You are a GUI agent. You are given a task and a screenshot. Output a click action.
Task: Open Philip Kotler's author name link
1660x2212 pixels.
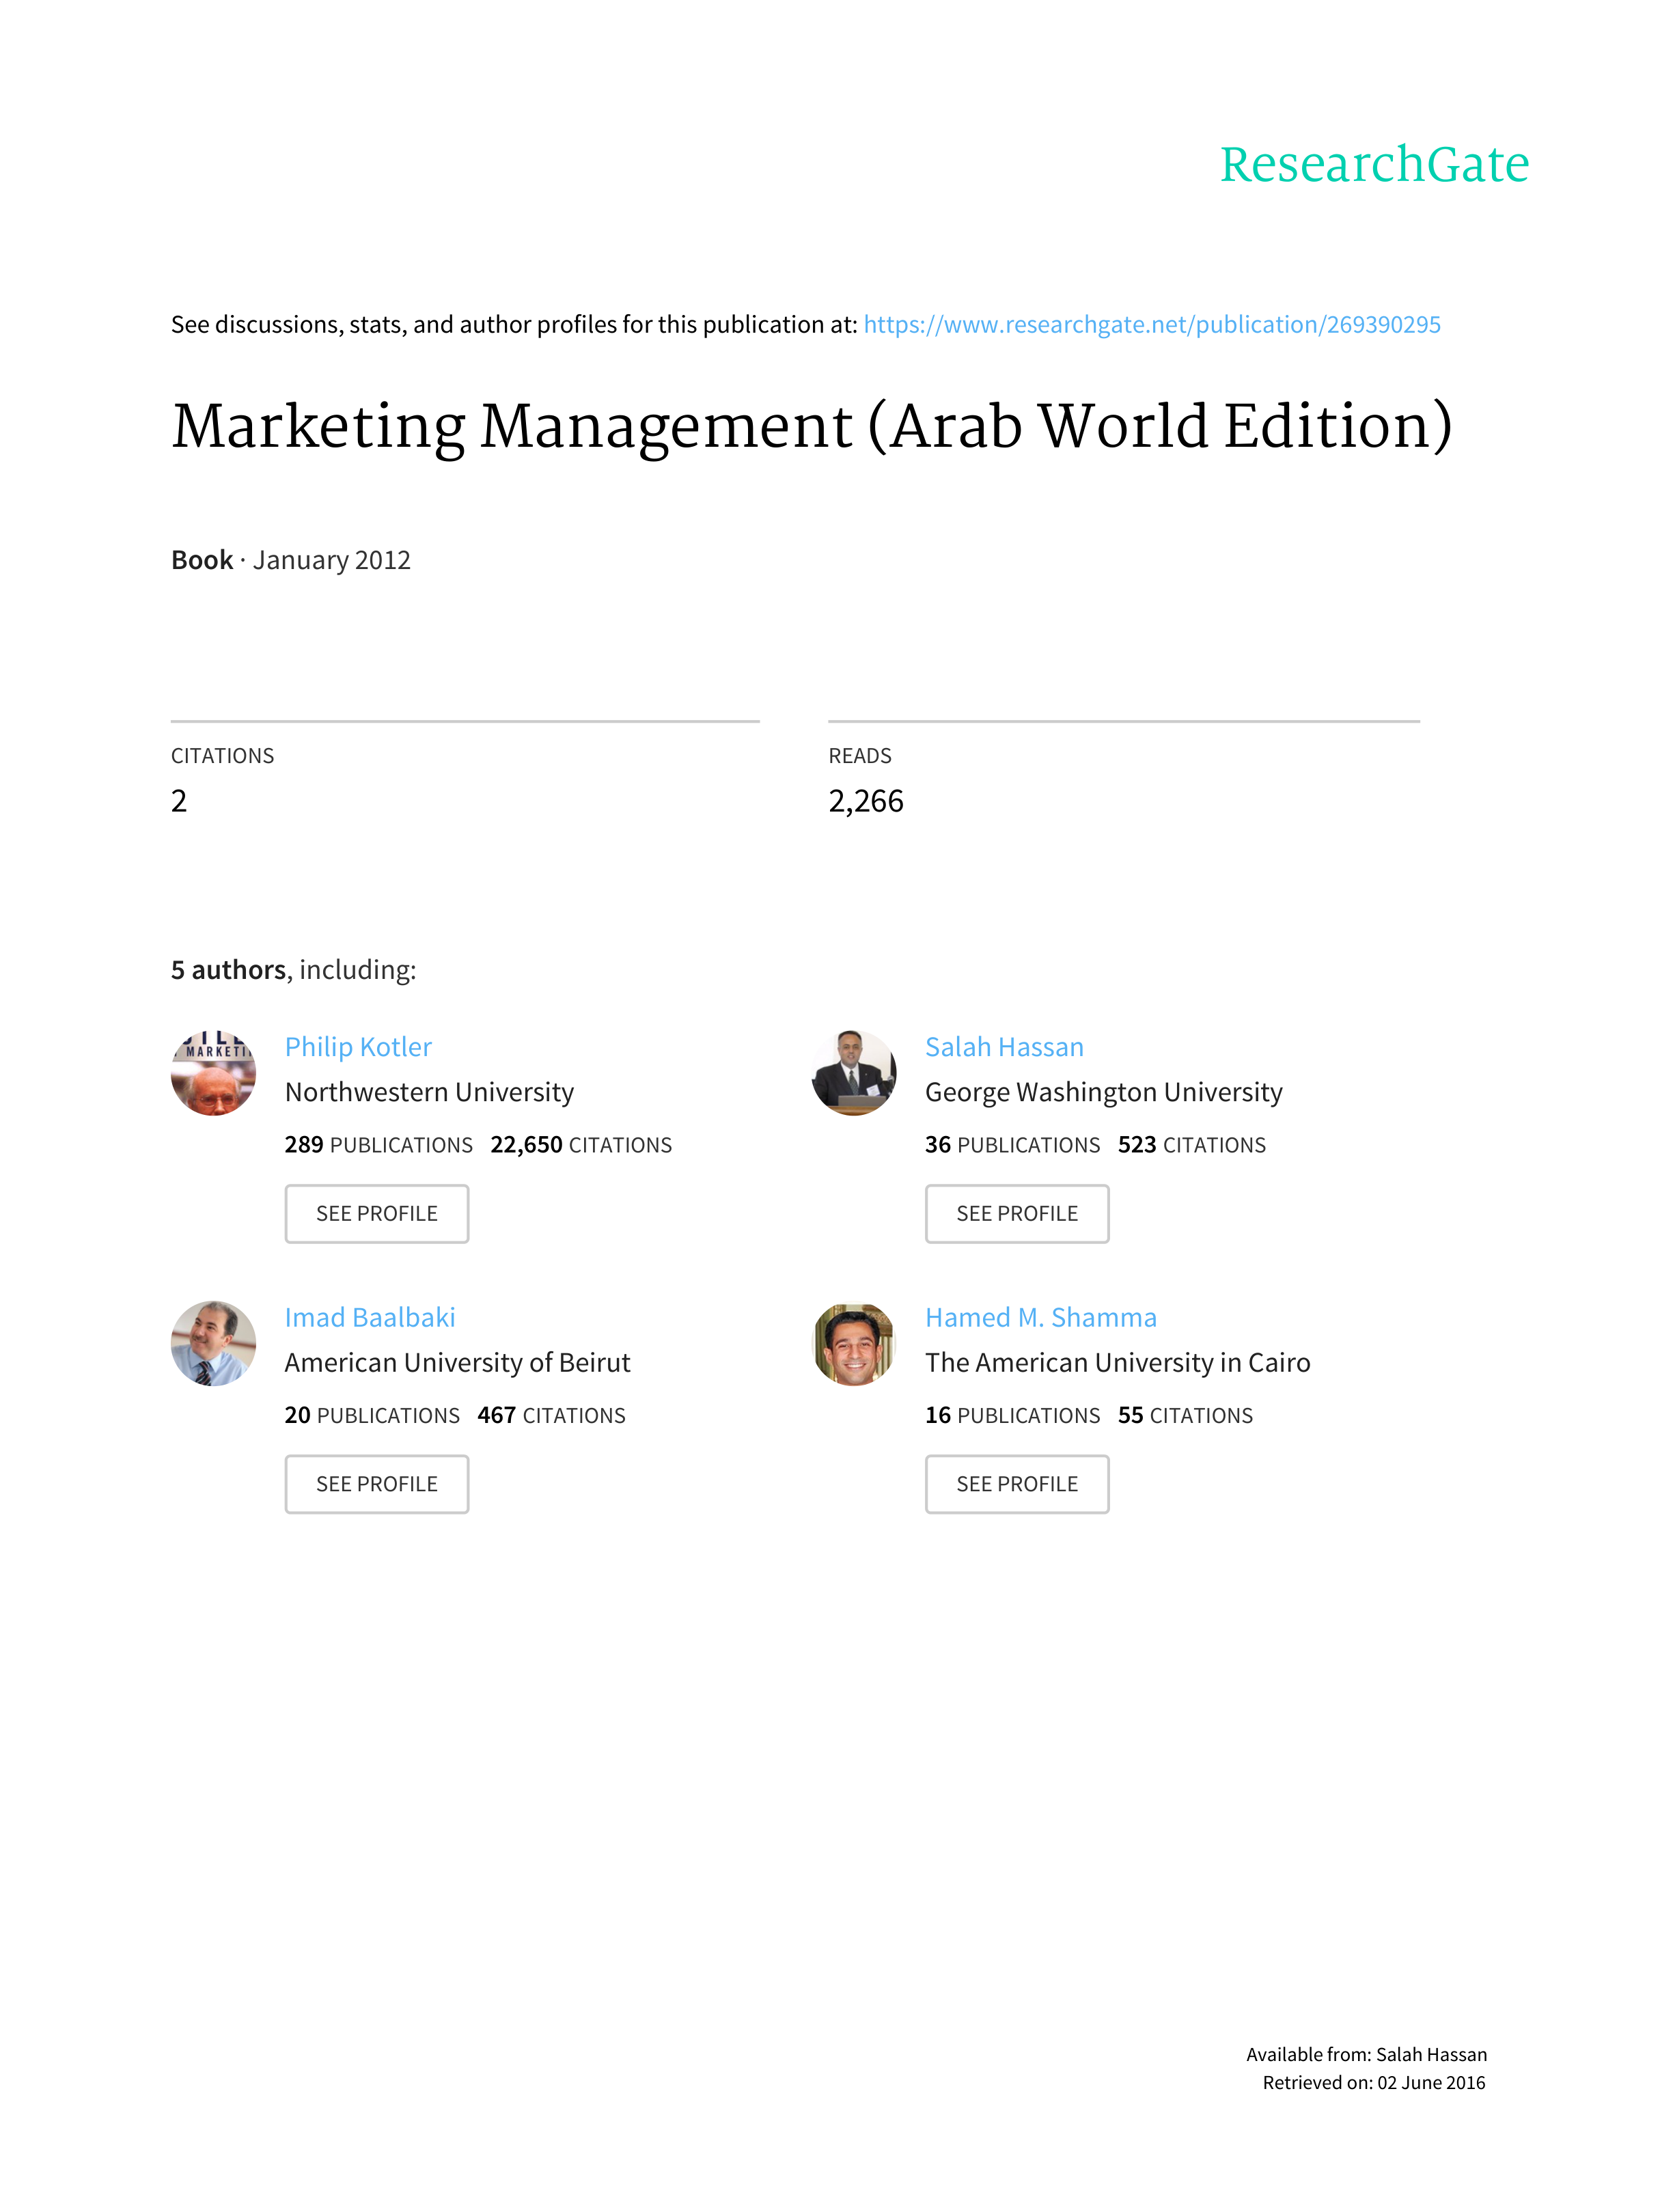(x=358, y=1047)
